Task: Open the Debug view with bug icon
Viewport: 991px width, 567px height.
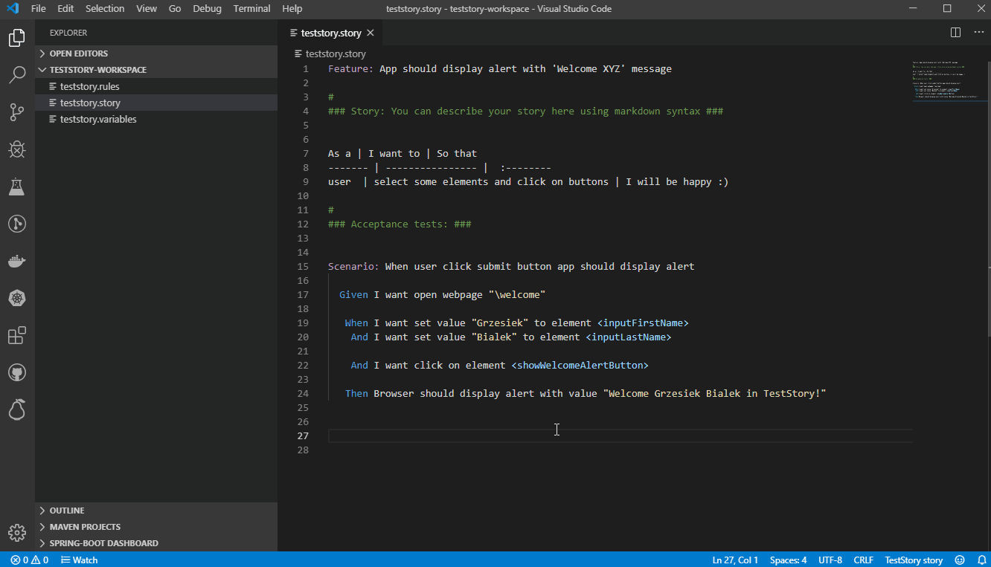Action: (x=17, y=149)
